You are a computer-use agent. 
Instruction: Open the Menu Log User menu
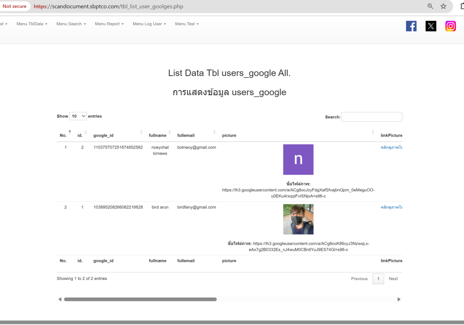point(149,24)
